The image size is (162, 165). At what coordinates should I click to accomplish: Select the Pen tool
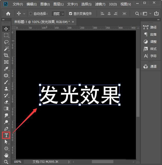click(x=6, y=129)
